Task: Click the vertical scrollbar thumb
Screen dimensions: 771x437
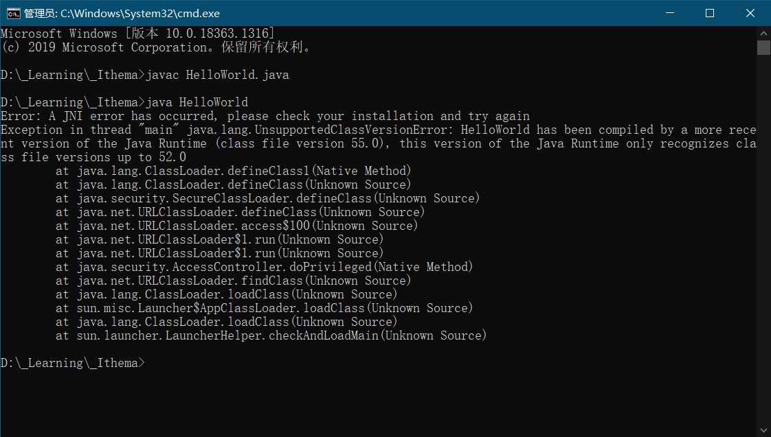Action: [x=763, y=47]
